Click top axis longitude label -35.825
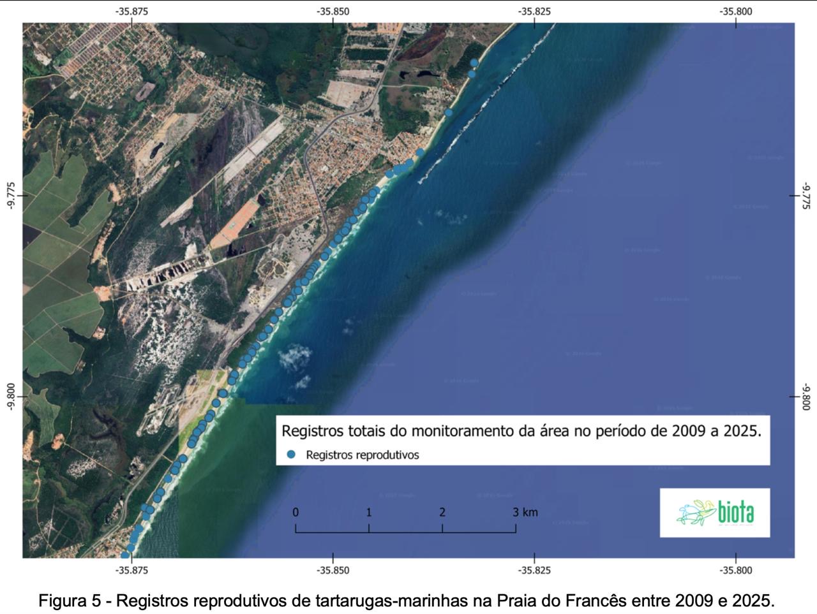This screenshot has width=817, height=614. pyautogui.click(x=534, y=11)
